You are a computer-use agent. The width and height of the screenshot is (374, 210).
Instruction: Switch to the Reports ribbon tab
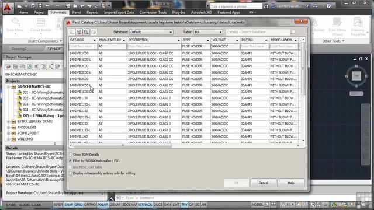tap(92, 13)
